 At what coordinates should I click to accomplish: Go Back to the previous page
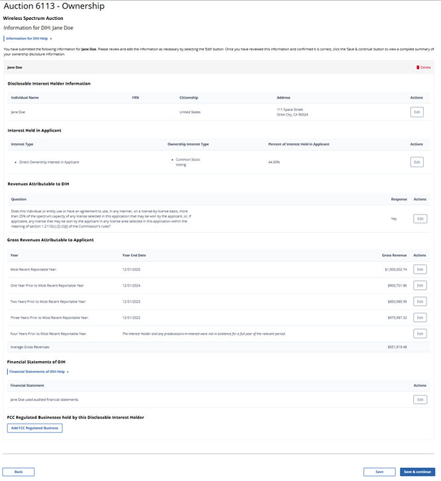tap(19, 472)
